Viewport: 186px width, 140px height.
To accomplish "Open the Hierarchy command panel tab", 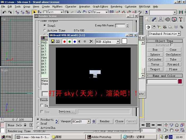I will (160, 19).
